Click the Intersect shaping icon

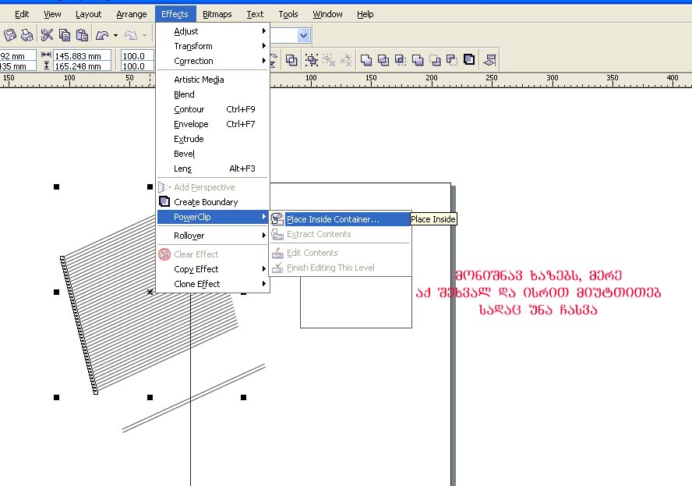[401, 60]
